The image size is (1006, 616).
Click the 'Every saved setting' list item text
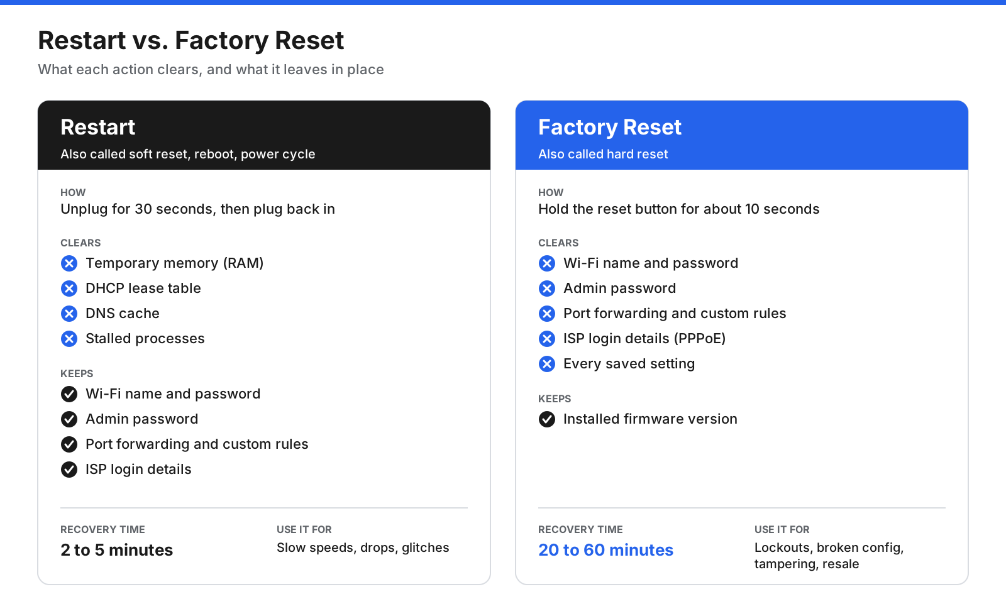629,364
